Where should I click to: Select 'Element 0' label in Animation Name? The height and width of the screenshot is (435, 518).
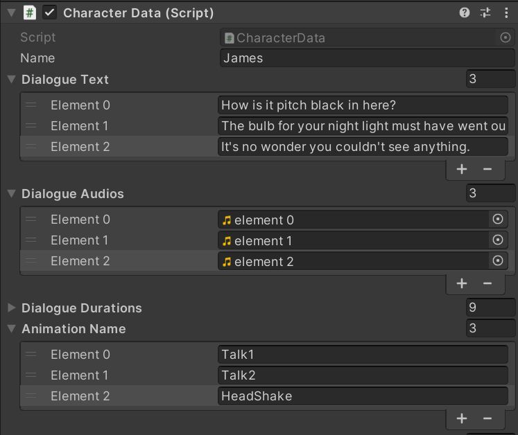click(80, 355)
